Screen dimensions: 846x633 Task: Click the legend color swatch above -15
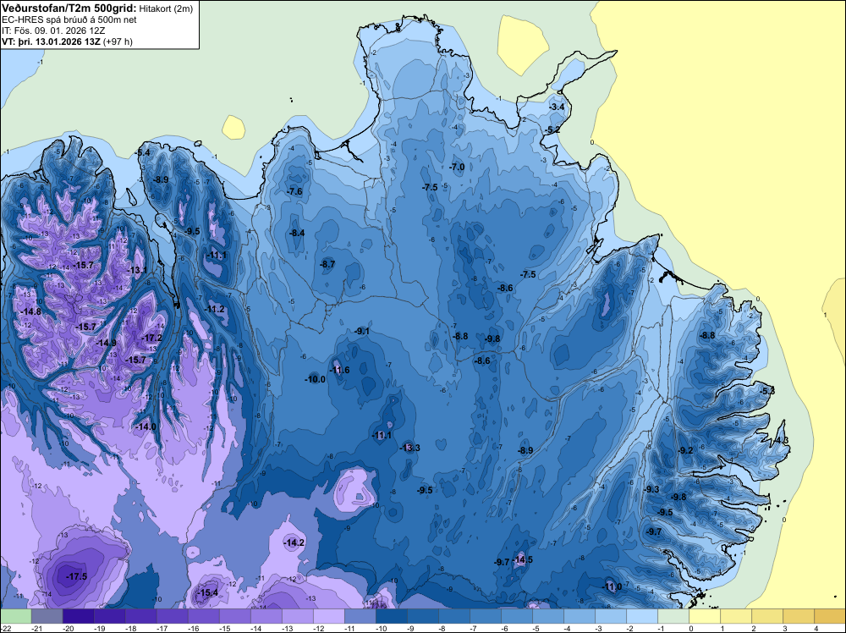click(234, 616)
